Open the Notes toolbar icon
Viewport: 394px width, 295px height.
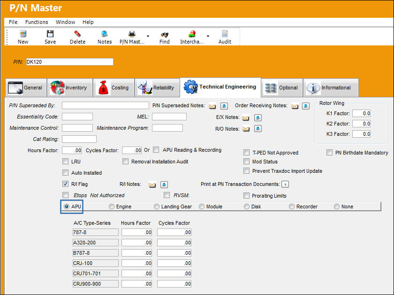pyautogui.click(x=105, y=34)
